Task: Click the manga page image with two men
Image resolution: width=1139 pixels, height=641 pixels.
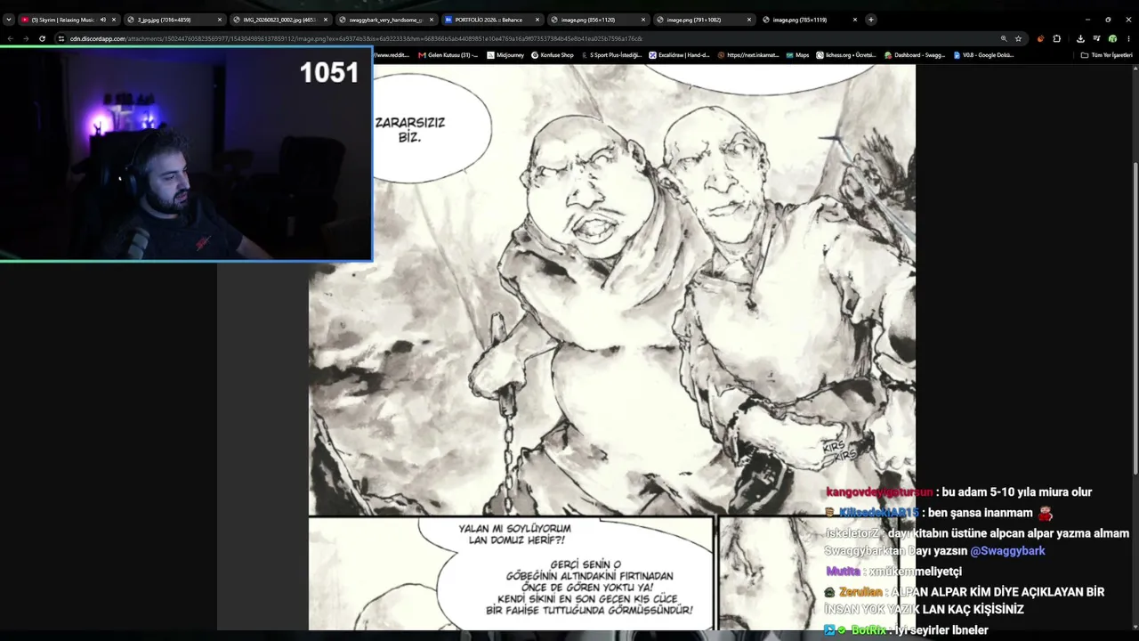Action: 612,347
